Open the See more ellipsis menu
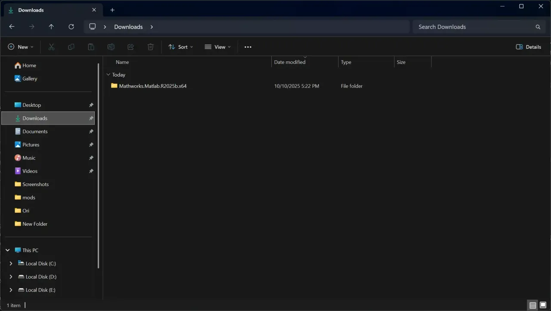Screen dimensions: 551x311 pos(248,47)
